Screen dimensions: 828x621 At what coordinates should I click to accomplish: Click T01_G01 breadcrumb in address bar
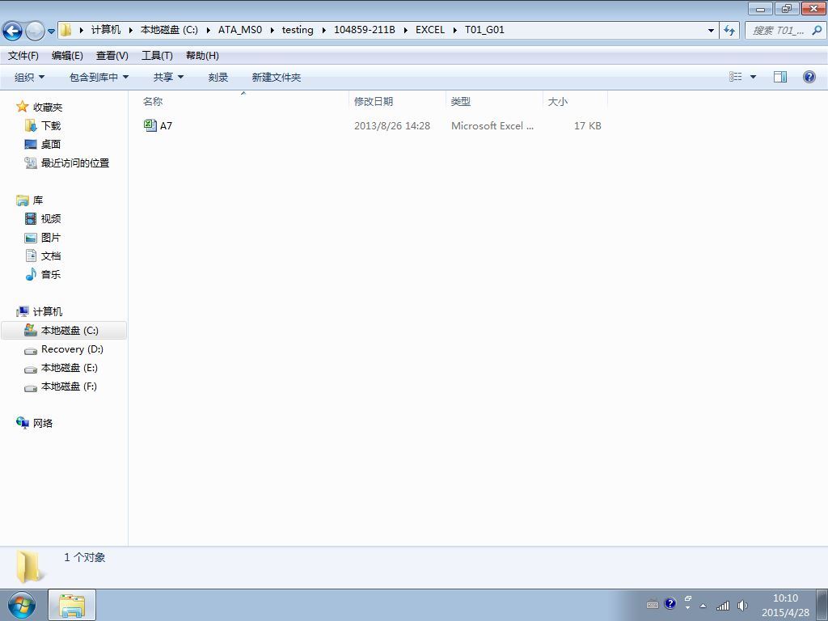(x=484, y=30)
